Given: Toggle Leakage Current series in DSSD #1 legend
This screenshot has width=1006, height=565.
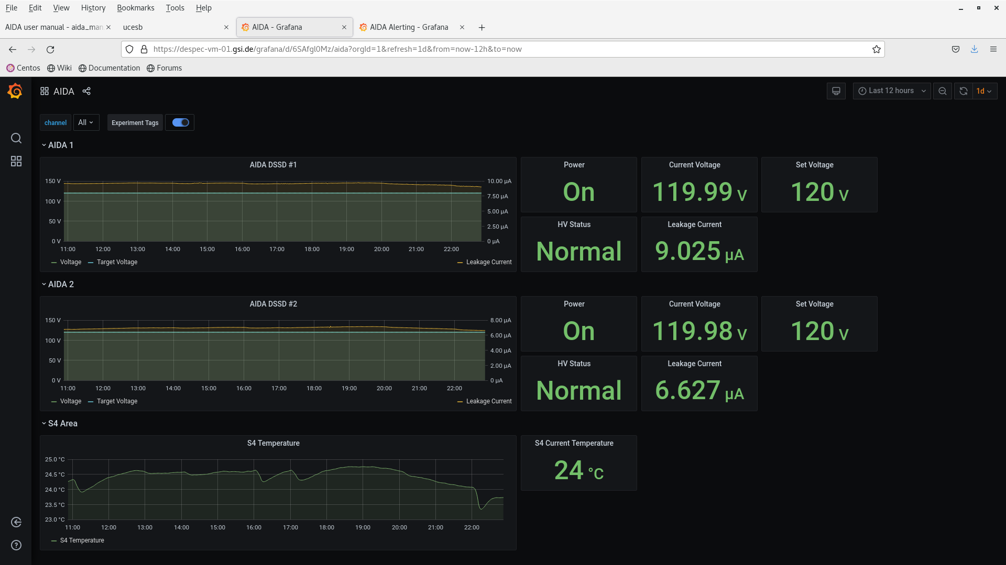Looking at the screenshot, I should (x=488, y=262).
